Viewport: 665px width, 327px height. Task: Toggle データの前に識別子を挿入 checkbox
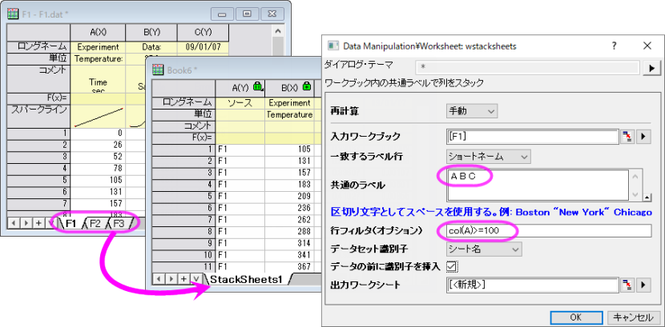[x=451, y=266]
